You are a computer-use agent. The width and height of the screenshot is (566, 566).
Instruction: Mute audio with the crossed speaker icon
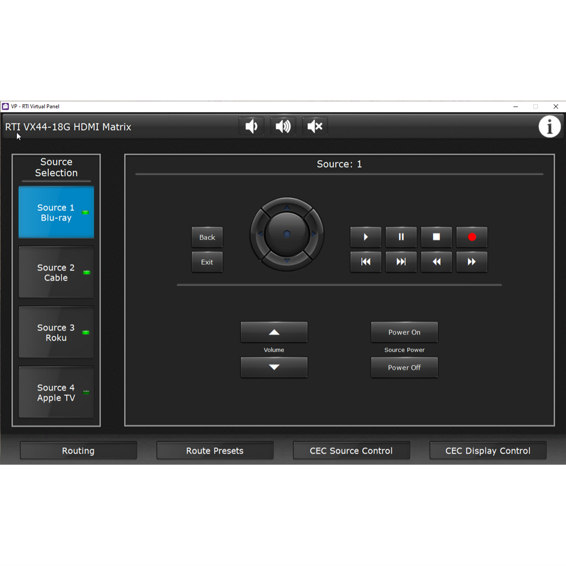315,126
